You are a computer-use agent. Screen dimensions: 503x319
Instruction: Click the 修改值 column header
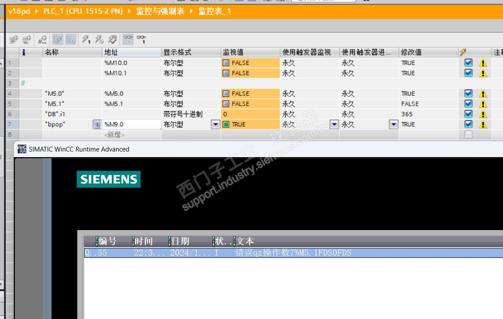coord(428,52)
